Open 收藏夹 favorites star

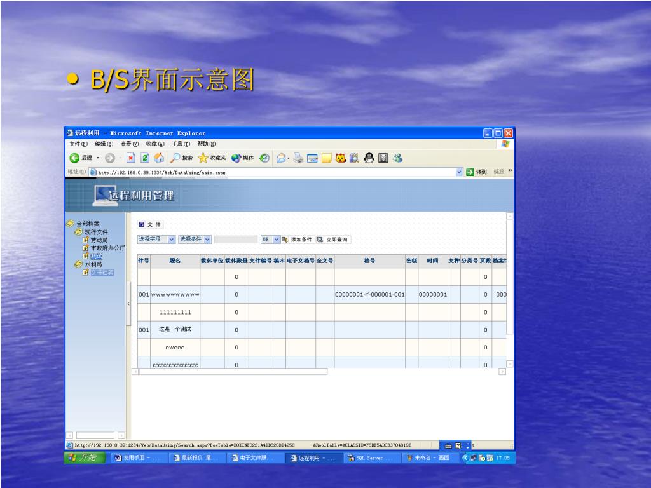(212, 158)
